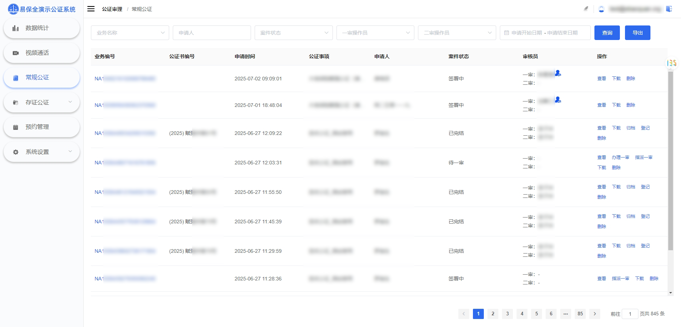Click the table vertical scrollbar thumb
Image resolution: width=681 pixels, height=327 pixels.
(x=670, y=160)
